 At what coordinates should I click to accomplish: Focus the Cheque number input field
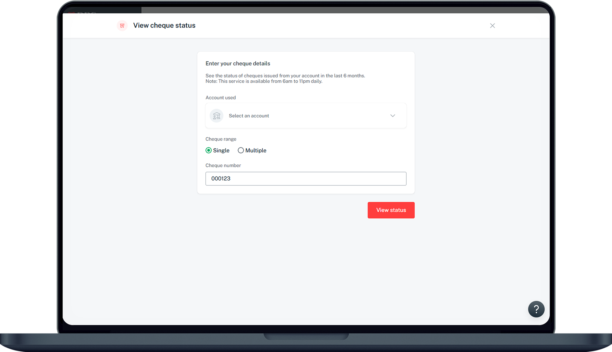pos(306,179)
